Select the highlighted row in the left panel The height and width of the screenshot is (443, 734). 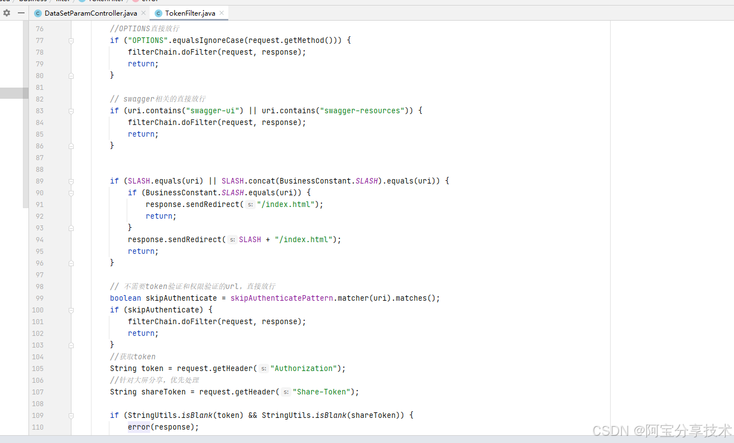14,93
